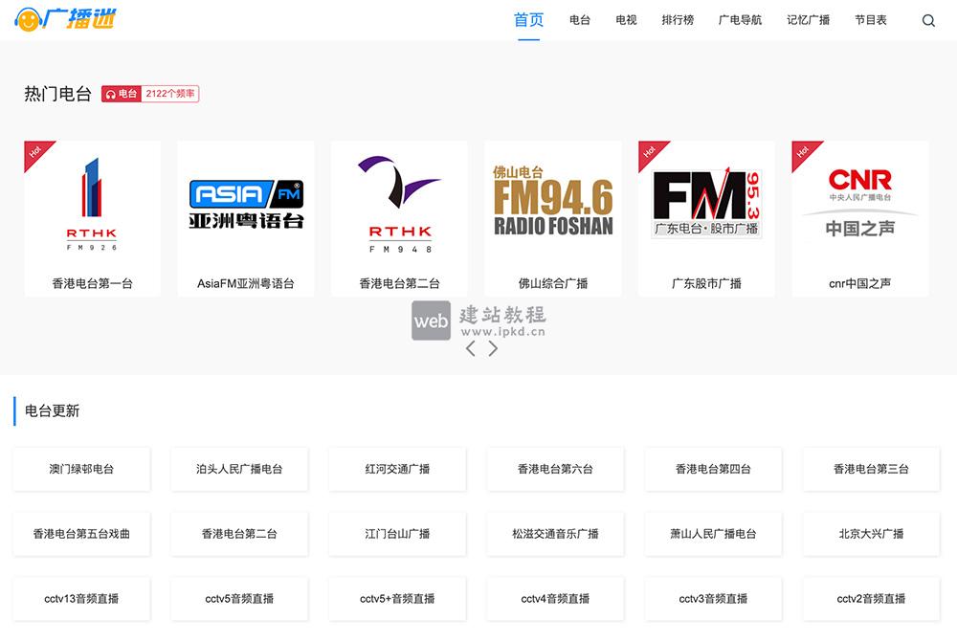The height and width of the screenshot is (642, 957).
Task: Switch to the 电视 section
Action: coord(625,18)
